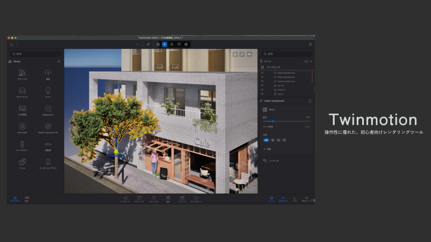This screenshot has height=242, width=431.
Task: Select the material picker eyedropper tool
Action: [148, 44]
